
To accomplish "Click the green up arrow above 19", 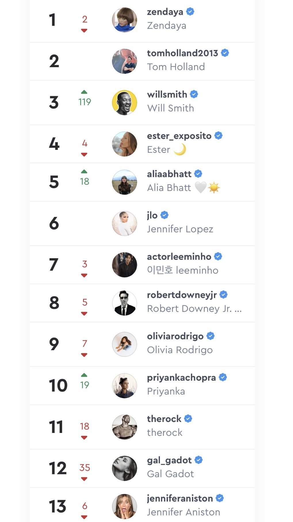I will (84, 375).
